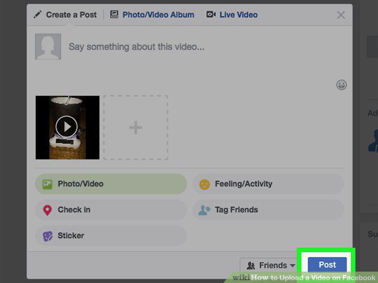
Task: Click the camera icon beside Live Video
Action: tap(211, 15)
